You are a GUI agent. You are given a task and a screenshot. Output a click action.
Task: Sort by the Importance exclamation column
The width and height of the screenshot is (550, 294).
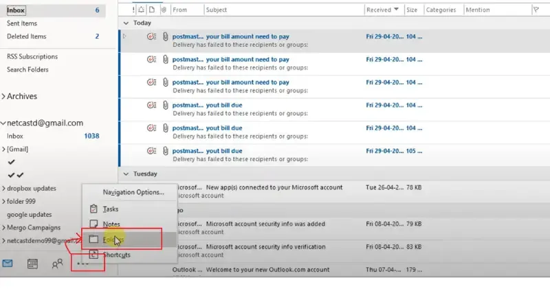(x=133, y=10)
